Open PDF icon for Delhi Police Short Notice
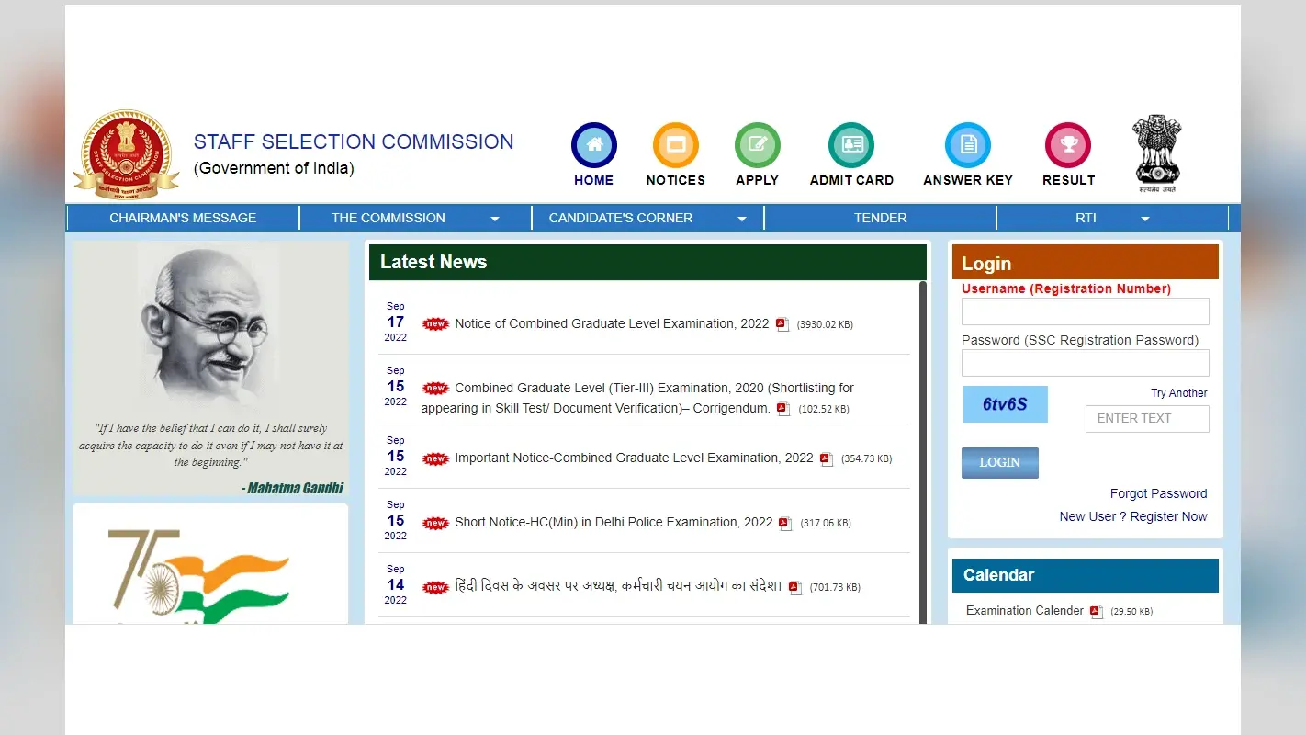The width and height of the screenshot is (1306, 735). 785,523
